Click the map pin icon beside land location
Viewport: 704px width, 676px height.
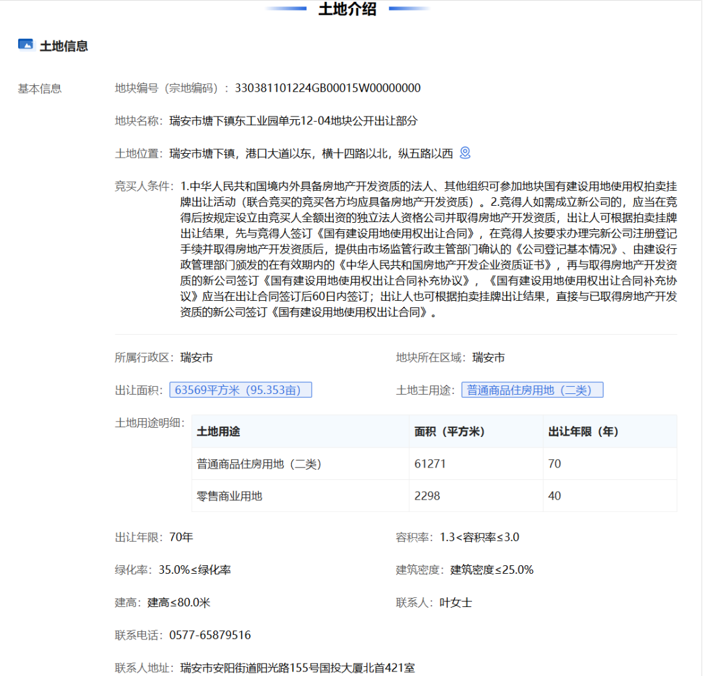465,153
